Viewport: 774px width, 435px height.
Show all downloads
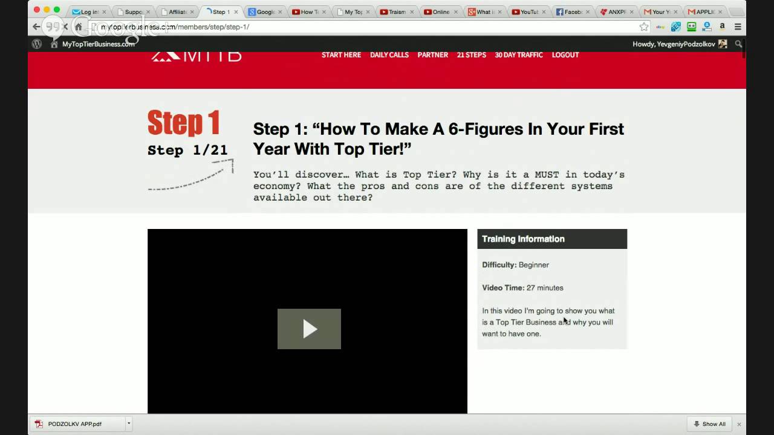(x=710, y=424)
